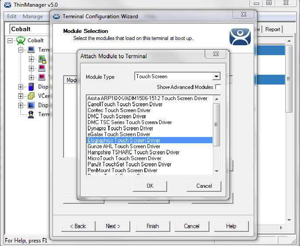Select Arista ARP16XX/ADM1506-1512 Touch Screen Driver
The width and height of the screenshot is (300, 246).
tap(149, 98)
